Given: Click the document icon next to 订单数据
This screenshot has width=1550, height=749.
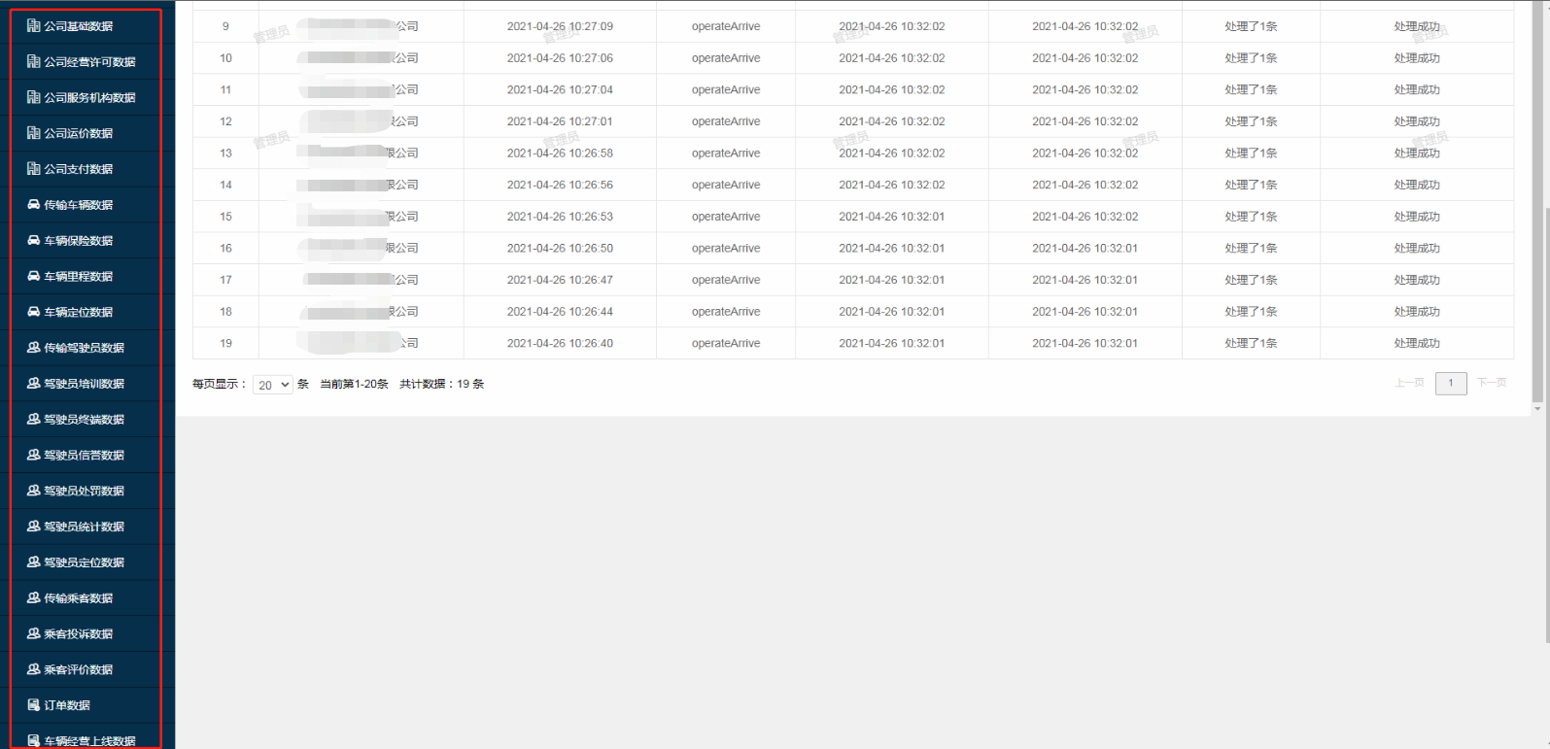Looking at the screenshot, I should click(33, 705).
